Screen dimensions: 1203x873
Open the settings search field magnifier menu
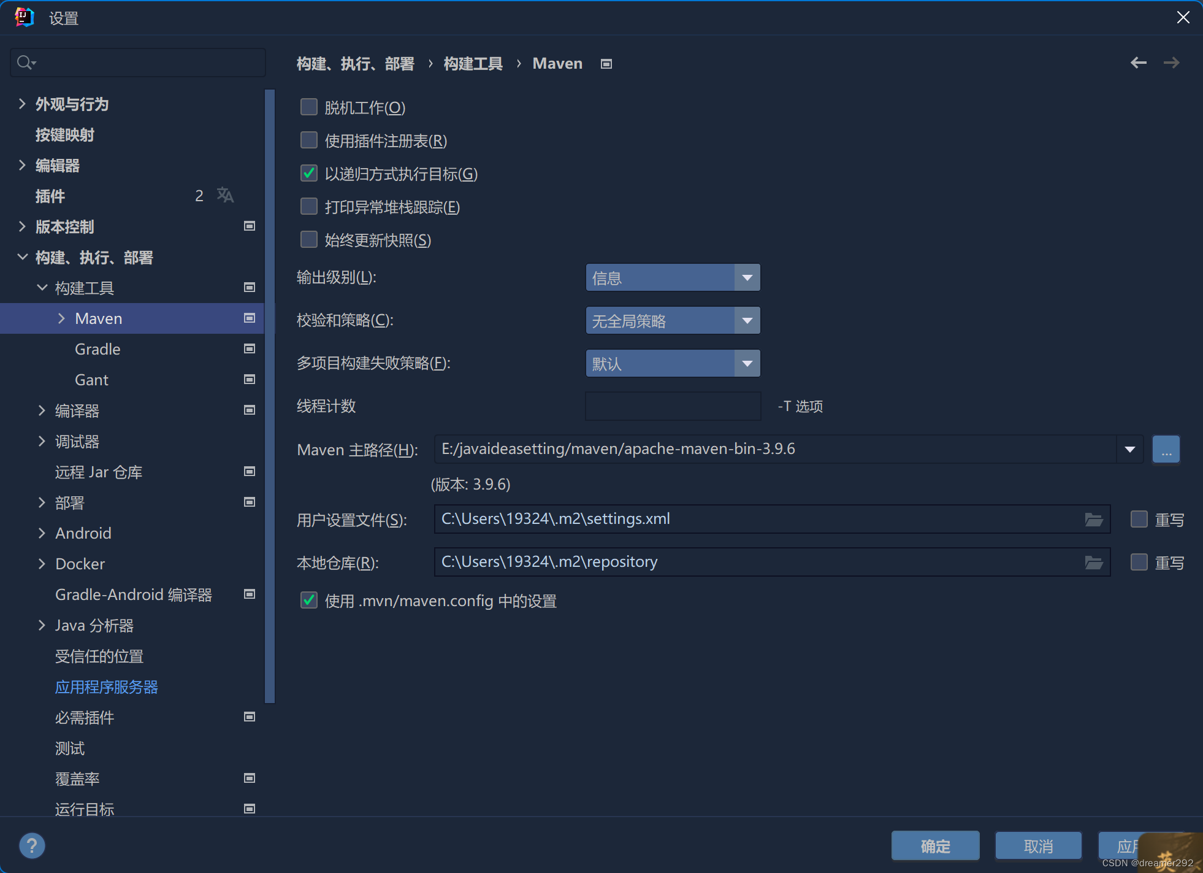coord(25,62)
